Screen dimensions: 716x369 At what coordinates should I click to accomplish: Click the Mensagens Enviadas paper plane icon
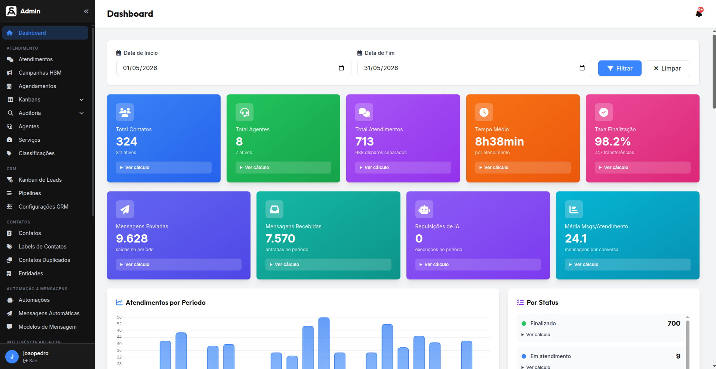pyautogui.click(x=125, y=209)
